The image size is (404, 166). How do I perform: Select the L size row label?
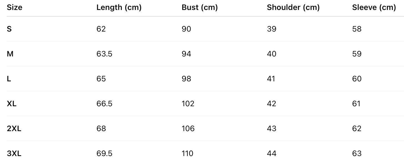click(x=9, y=79)
